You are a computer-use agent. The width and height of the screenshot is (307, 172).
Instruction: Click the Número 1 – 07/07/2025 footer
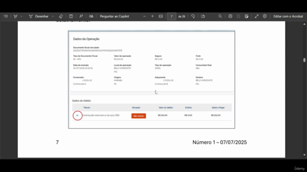coord(220,142)
